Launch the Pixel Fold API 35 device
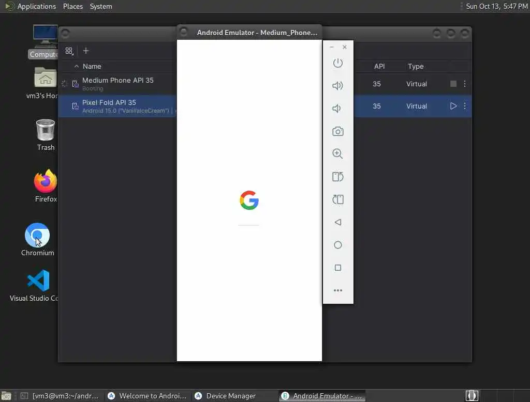 pyautogui.click(x=453, y=106)
